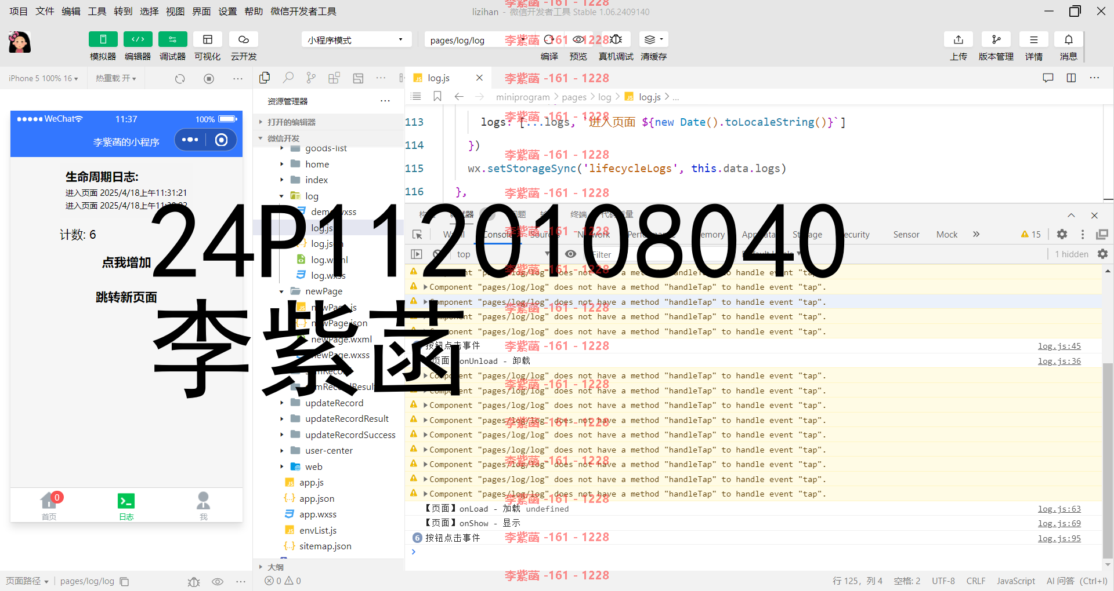Show more devtools tabs chevron

pos(976,235)
